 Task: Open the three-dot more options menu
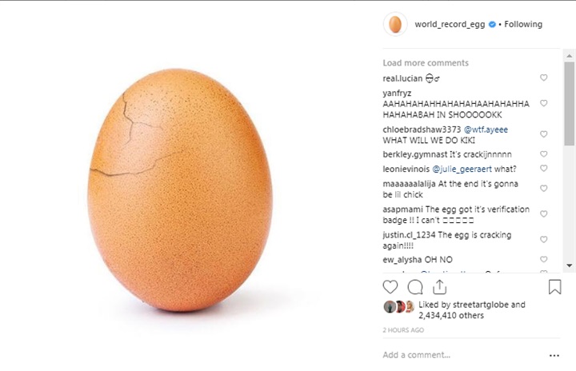[554, 355]
